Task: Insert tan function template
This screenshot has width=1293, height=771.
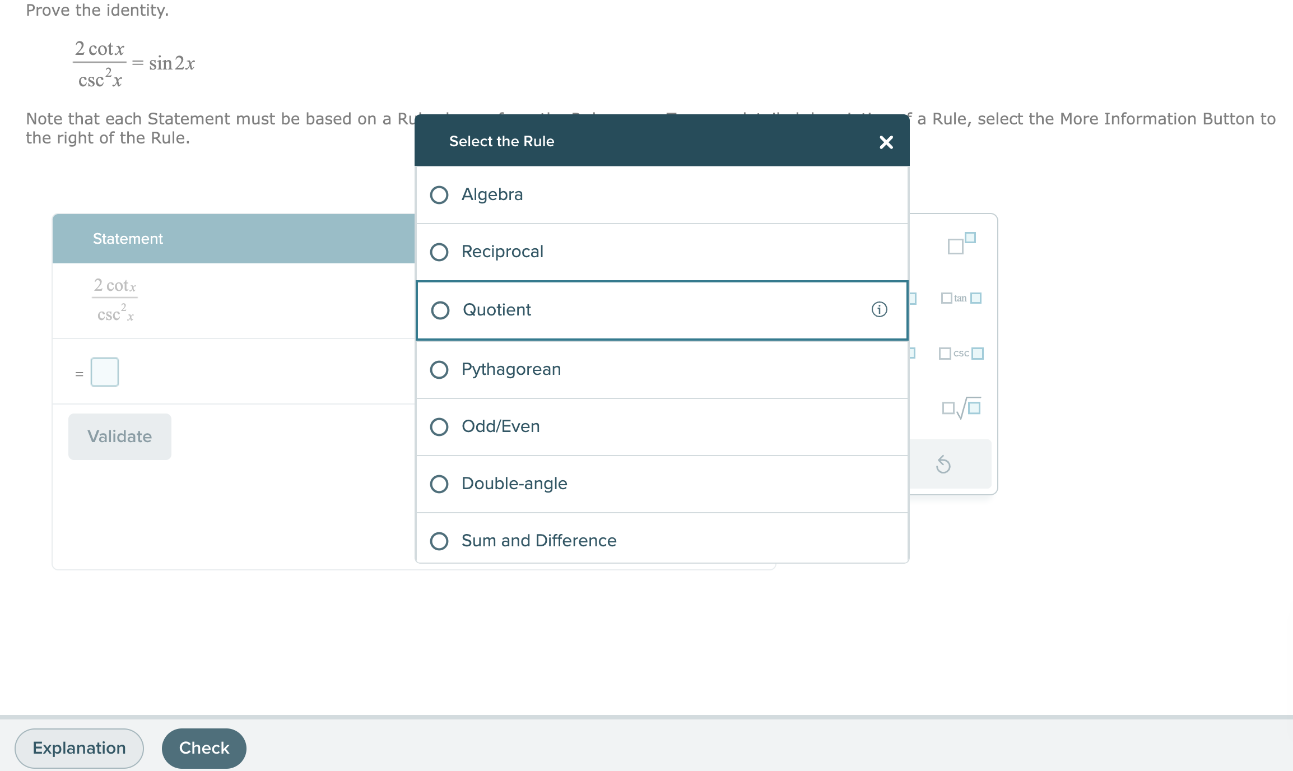Action: tap(961, 298)
